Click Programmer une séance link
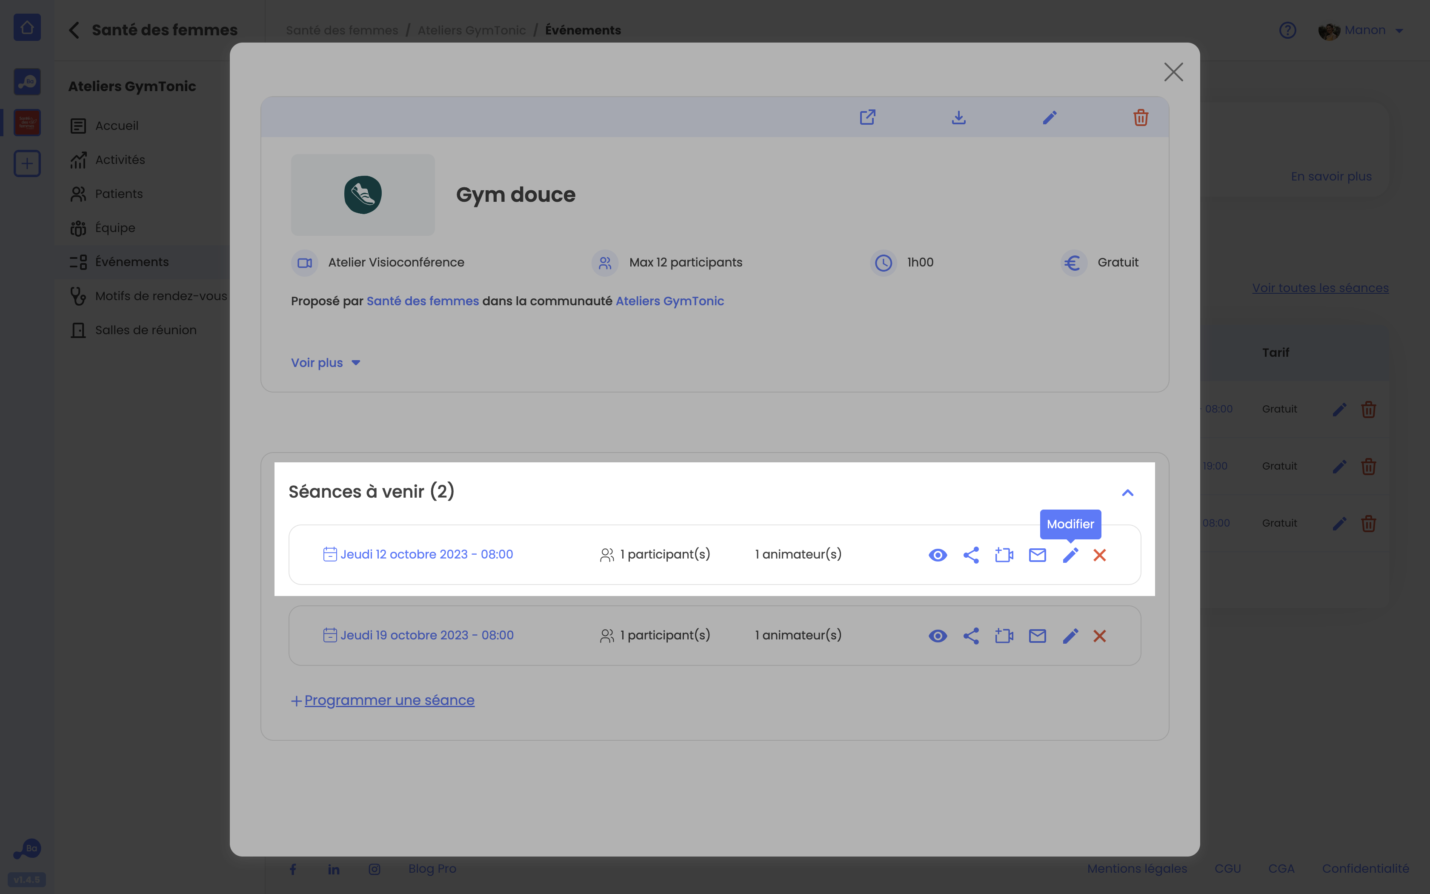1430x894 pixels. coord(389,700)
